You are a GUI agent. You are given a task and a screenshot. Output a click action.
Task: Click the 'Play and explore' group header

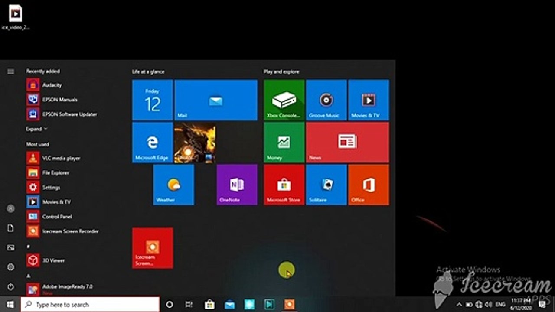click(x=281, y=71)
